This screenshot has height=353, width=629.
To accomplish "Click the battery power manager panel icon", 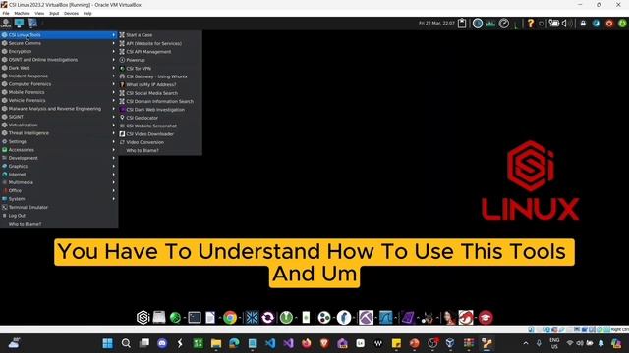I will 553,24.
